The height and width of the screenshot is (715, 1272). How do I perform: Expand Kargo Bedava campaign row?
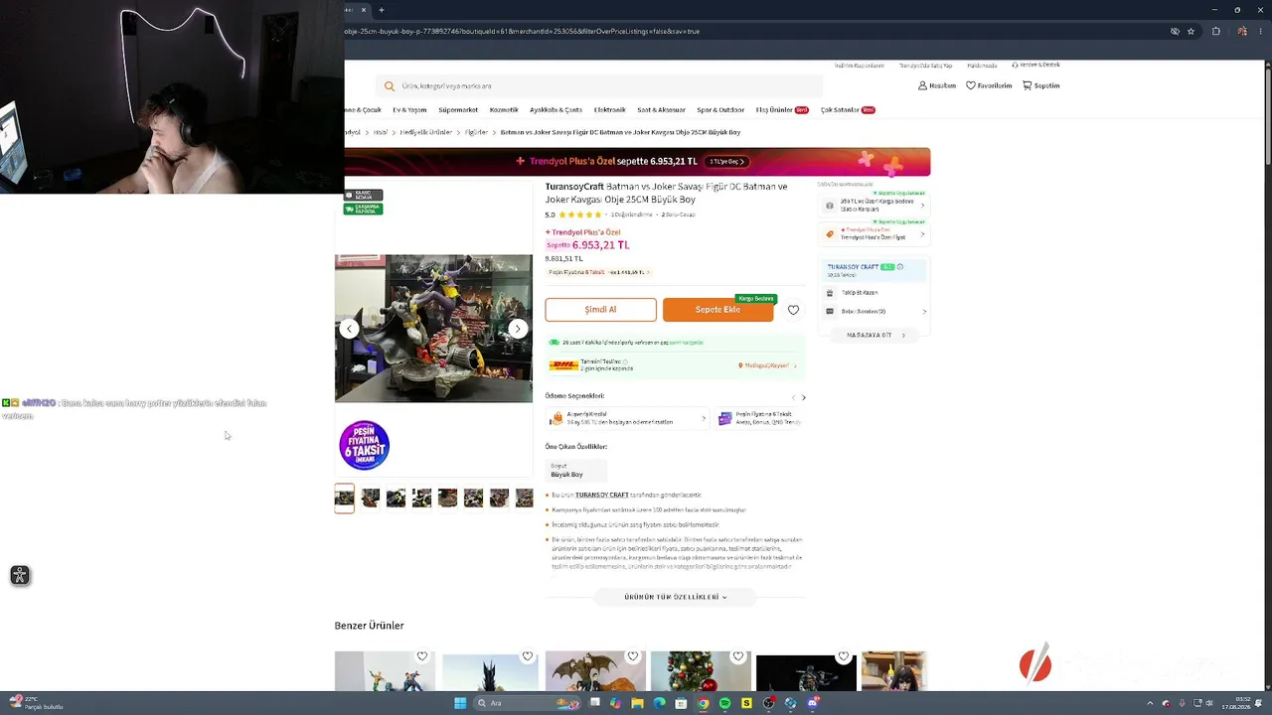coord(874,206)
